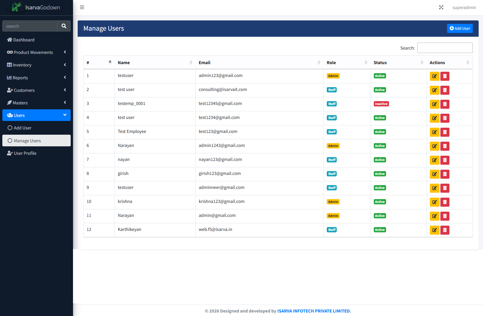This screenshot has height=316, width=483.
Task: Delete user admin123@gmail.com with the trash icon
Action: pyautogui.click(x=445, y=76)
